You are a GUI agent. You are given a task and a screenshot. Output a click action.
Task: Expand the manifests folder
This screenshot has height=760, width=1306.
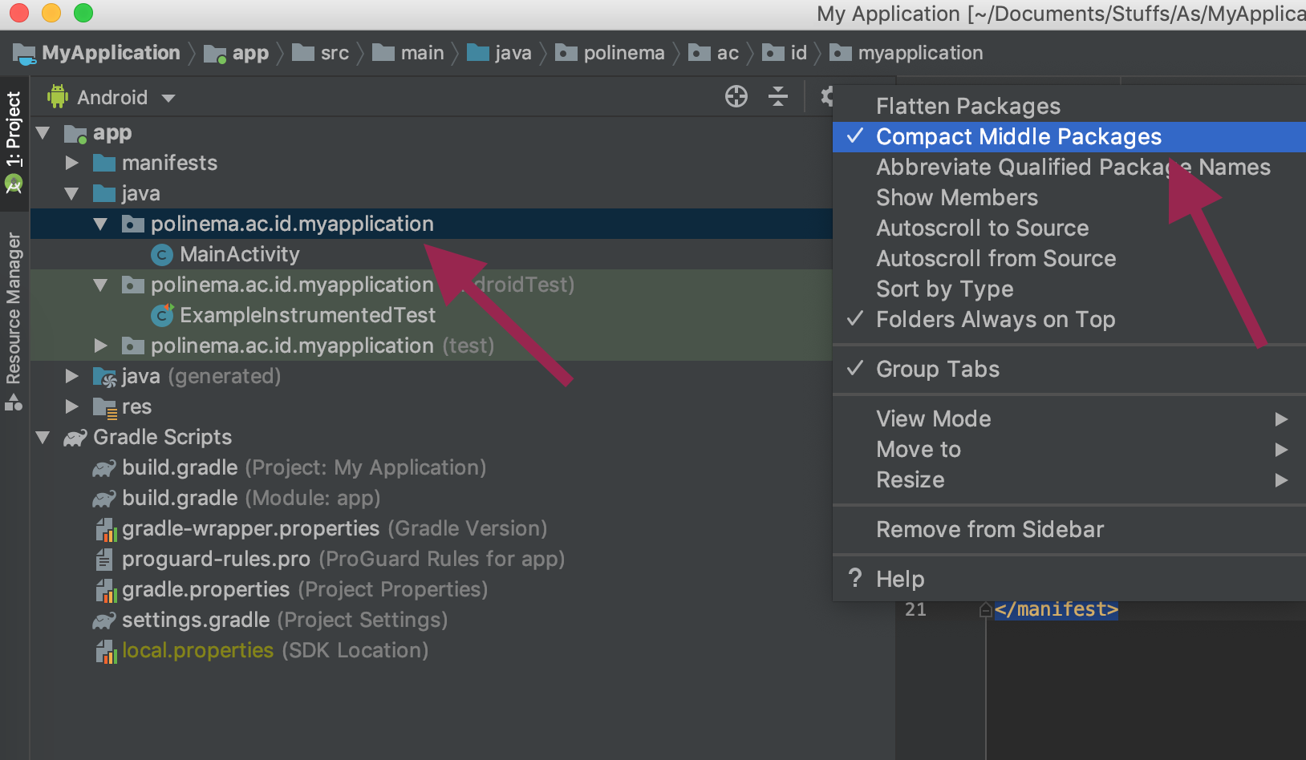coord(72,164)
